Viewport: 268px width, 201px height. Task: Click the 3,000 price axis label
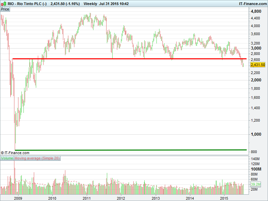256,48
